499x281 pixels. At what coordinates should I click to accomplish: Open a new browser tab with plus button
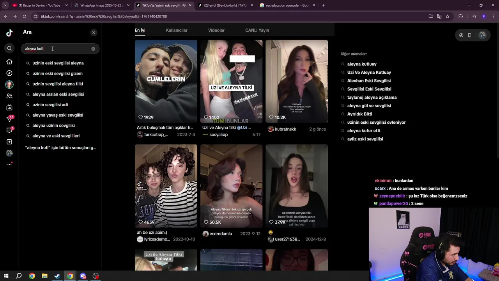(x=323, y=5)
